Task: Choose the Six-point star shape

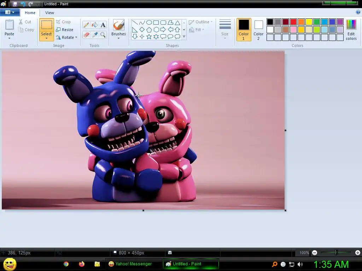Action: pyautogui.click(x=156, y=36)
